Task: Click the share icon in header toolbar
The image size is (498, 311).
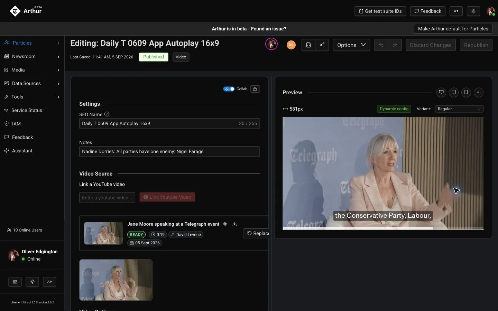Action: tap(322, 45)
